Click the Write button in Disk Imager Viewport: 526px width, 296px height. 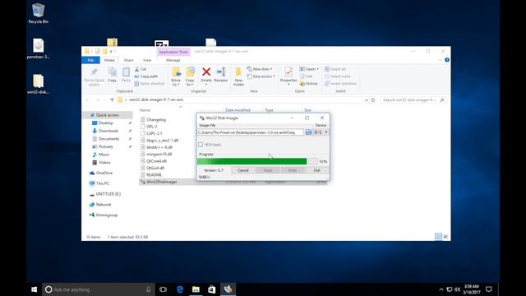pyautogui.click(x=293, y=170)
